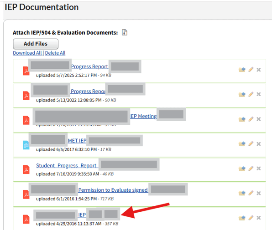Edit Student_Progress_Report with pencil icon
Screen dimensions: 272x230
coord(251,169)
